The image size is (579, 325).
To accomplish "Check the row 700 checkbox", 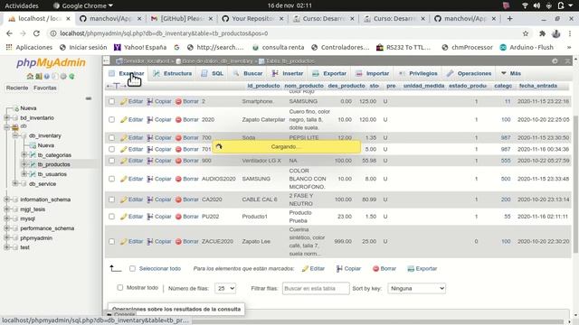I will pos(111,137).
